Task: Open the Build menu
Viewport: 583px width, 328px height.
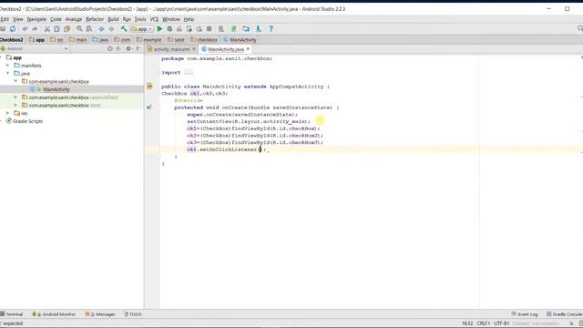Action: coord(113,19)
